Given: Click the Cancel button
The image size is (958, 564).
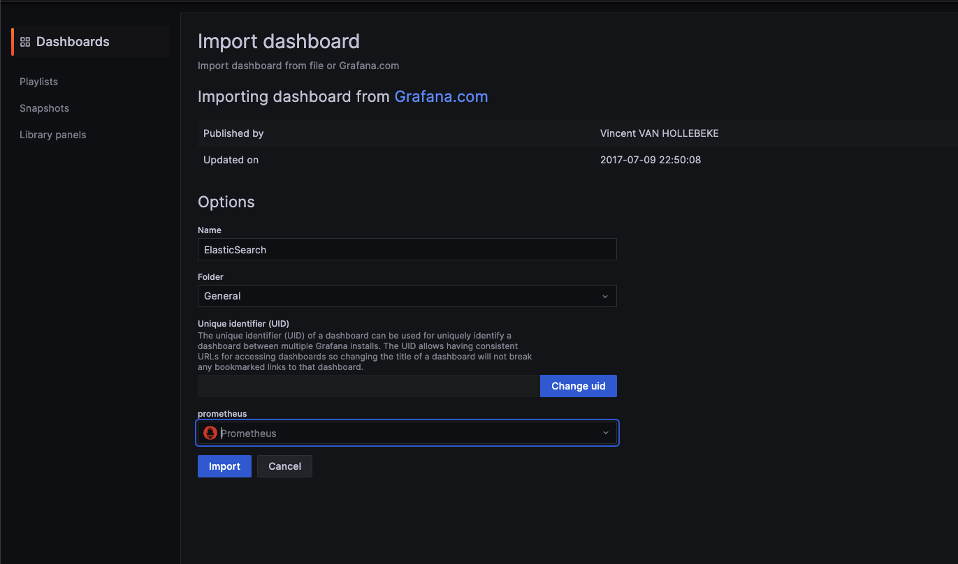Looking at the screenshot, I should (284, 466).
